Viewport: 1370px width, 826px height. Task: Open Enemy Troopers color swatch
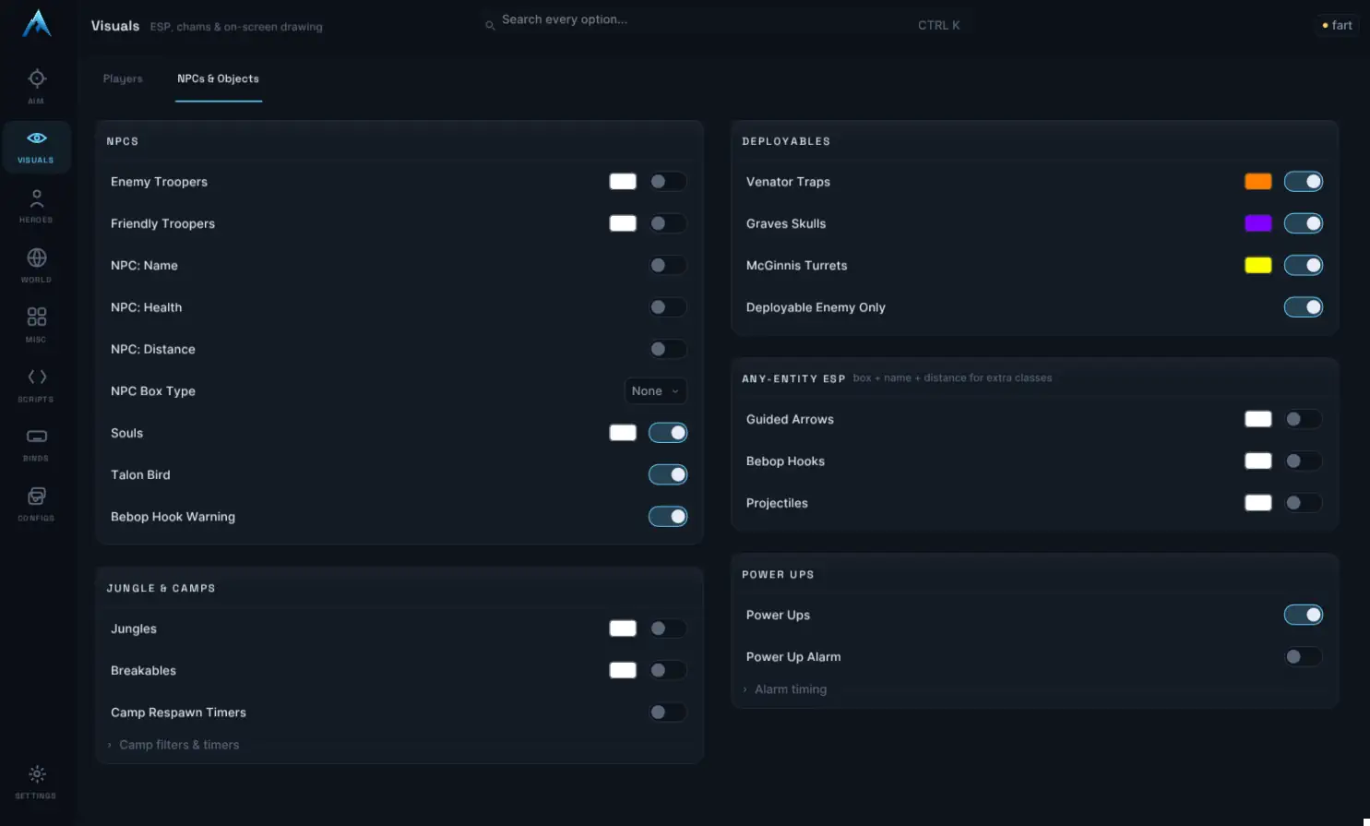coord(623,182)
